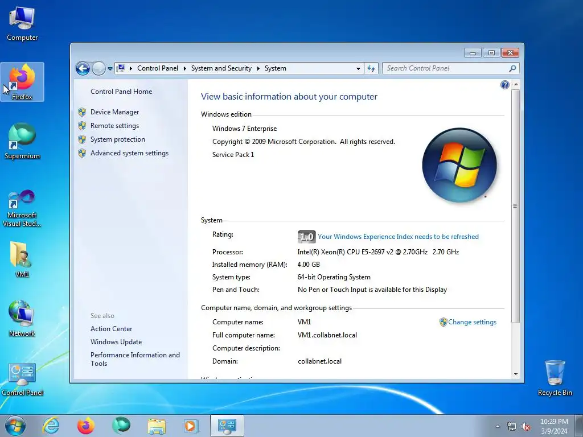Open Advanced system settings
This screenshot has height=437, width=583.
(129, 153)
